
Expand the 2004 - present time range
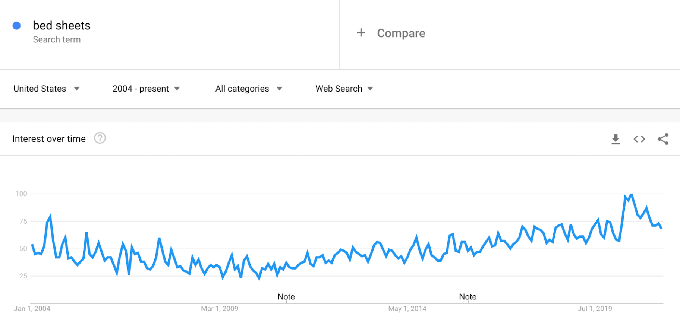point(146,89)
